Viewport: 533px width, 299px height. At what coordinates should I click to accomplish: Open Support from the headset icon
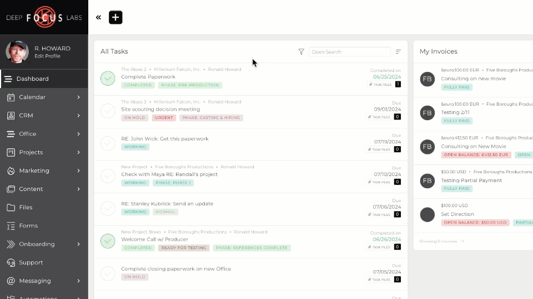[11, 262]
